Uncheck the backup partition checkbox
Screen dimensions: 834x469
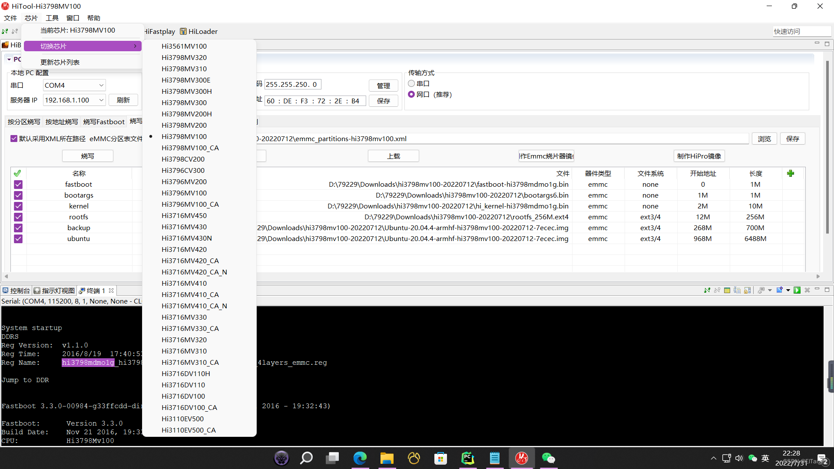(x=18, y=228)
